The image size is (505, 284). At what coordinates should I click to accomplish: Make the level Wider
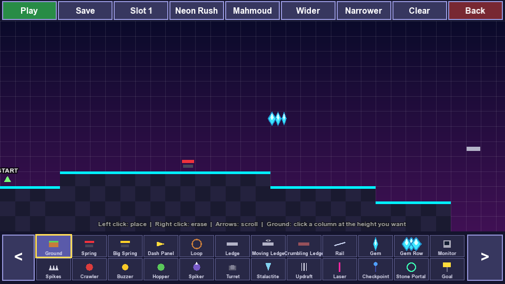308,11
